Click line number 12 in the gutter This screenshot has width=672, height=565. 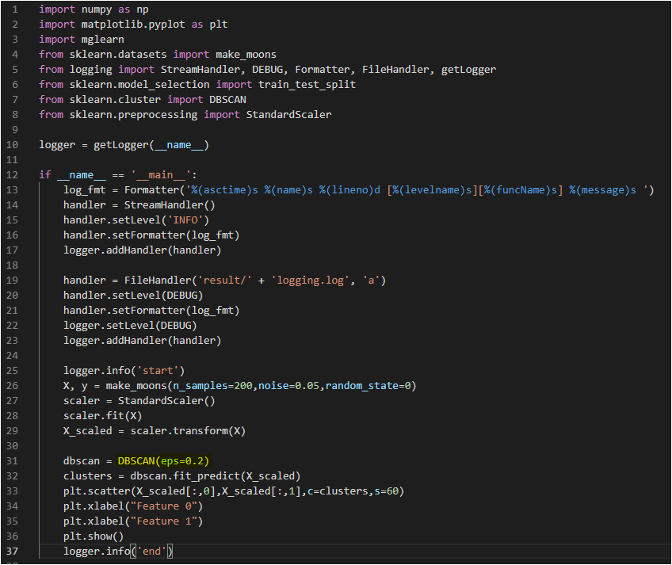click(12, 175)
